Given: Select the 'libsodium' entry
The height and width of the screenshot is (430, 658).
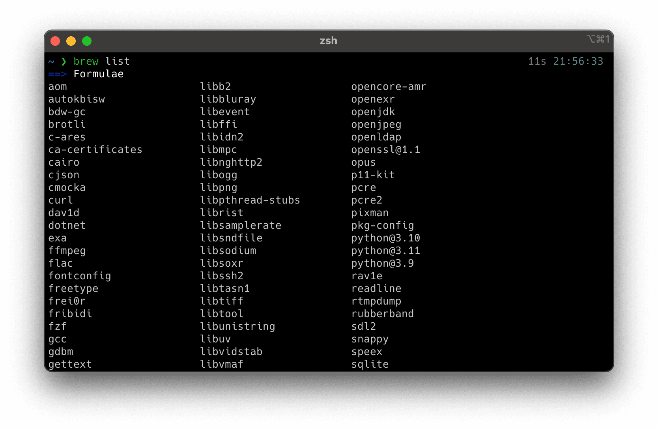Looking at the screenshot, I should (x=228, y=251).
